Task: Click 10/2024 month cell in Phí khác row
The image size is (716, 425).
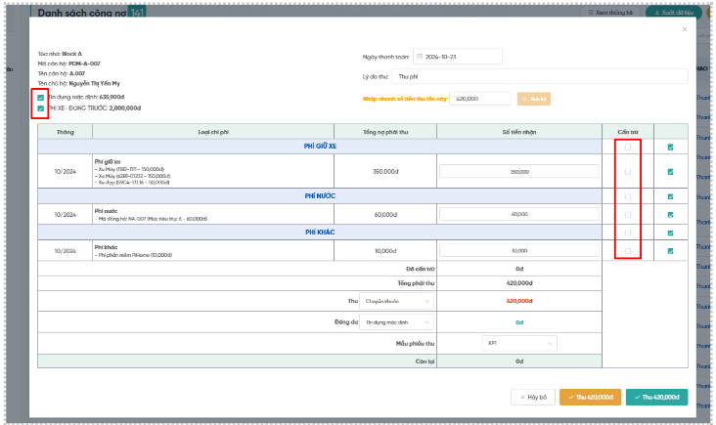Action: tap(66, 251)
